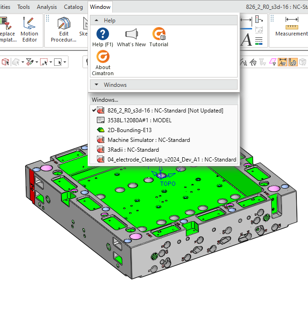
Task: Click the green top face of the part
Action: tap(140, 196)
